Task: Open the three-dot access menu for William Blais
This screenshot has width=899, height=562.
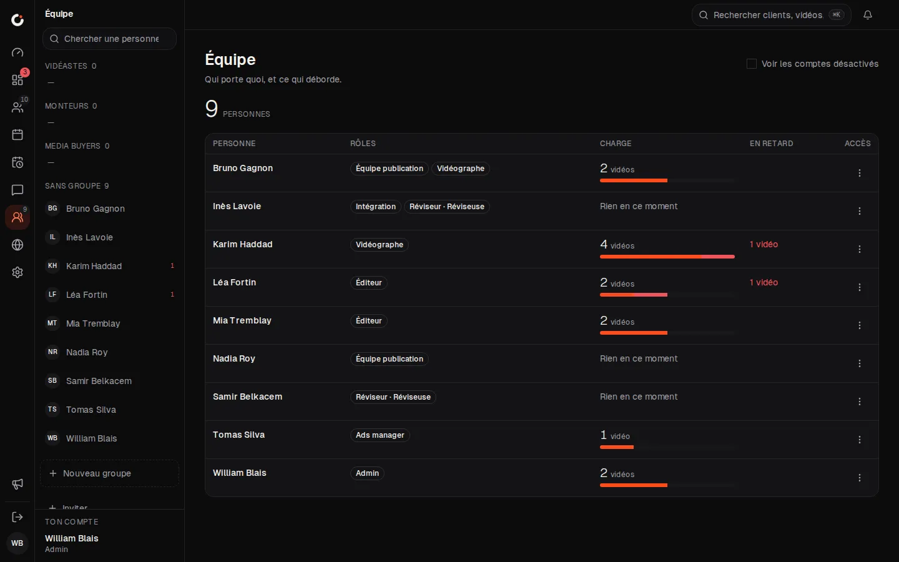Action: (860, 478)
